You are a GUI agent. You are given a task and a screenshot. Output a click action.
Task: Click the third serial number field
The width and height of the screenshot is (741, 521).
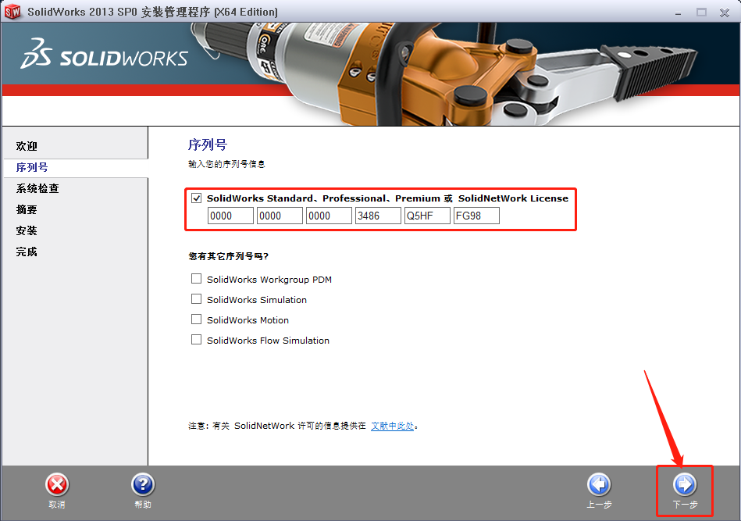pos(329,216)
